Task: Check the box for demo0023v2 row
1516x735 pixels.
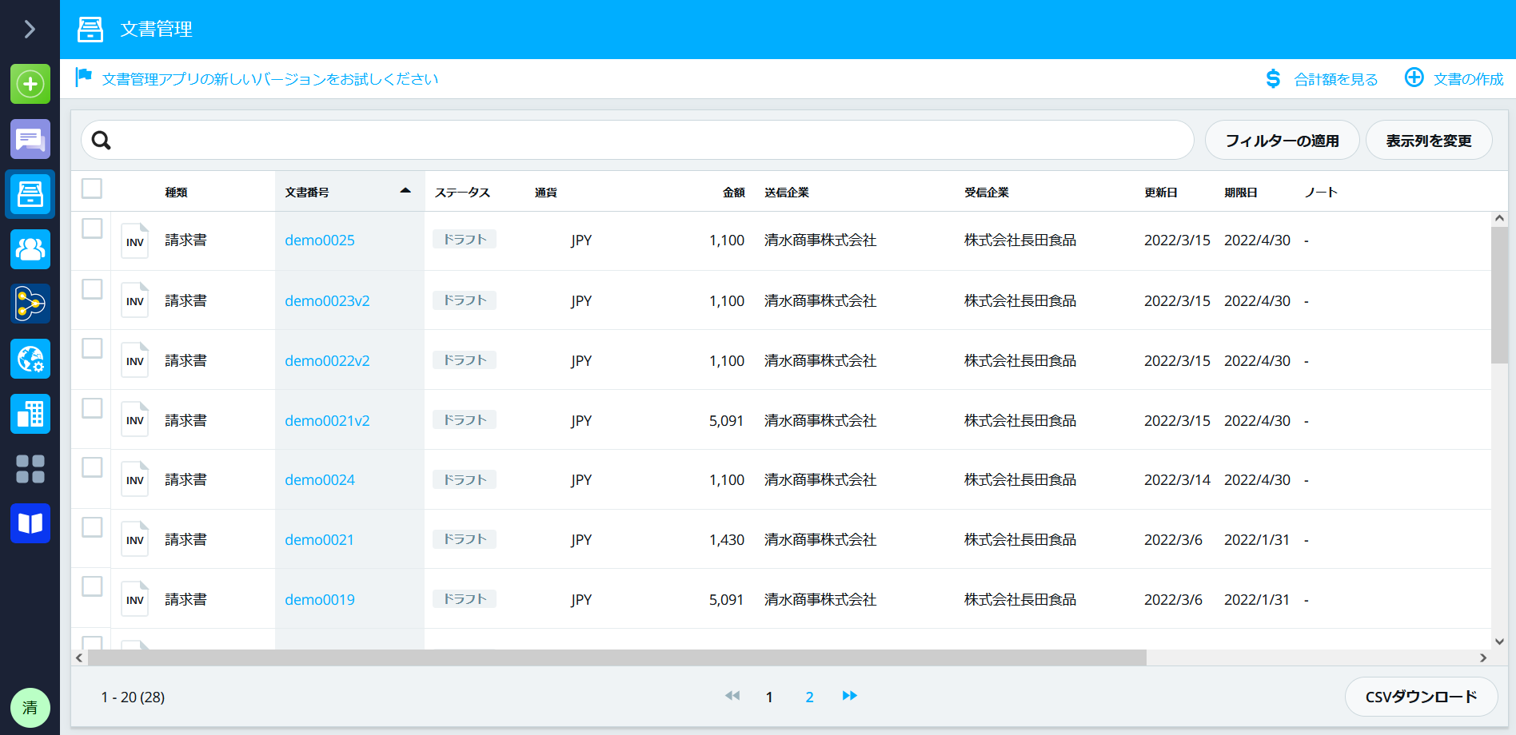Action: pyautogui.click(x=92, y=288)
